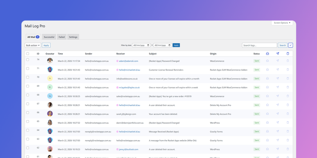
Task: Resend the email in row ID 70
Action: click(278, 78)
